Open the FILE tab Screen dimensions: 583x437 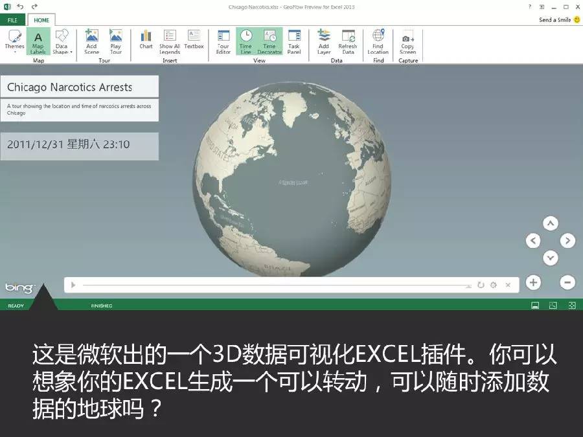(12, 20)
